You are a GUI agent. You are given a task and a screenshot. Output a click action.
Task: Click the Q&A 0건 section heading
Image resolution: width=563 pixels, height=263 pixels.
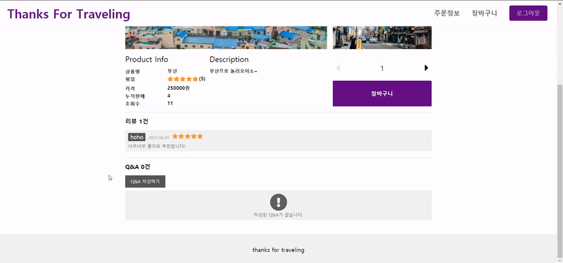click(x=137, y=167)
